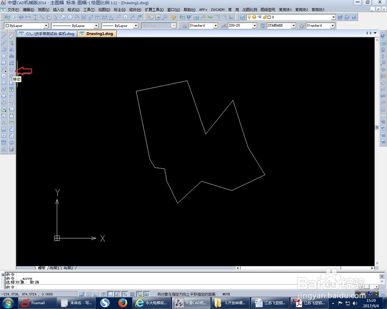Select the Fillet tool
387x309 pixels.
click(11, 136)
